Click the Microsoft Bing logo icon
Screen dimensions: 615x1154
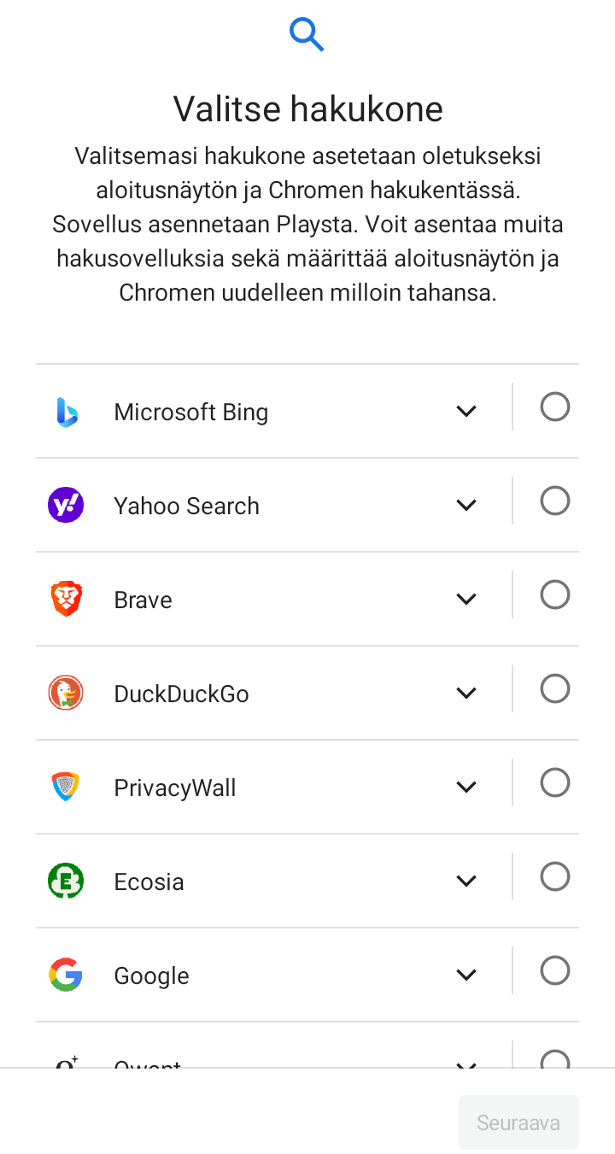coord(67,412)
